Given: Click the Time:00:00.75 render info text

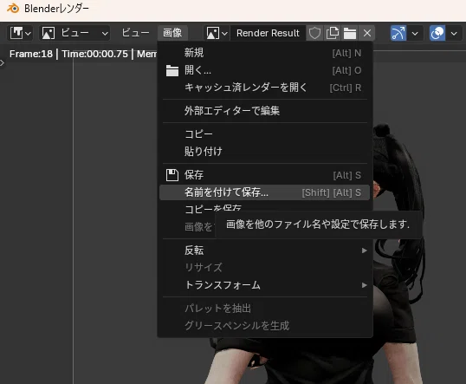Looking at the screenshot, I should click(94, 54).
